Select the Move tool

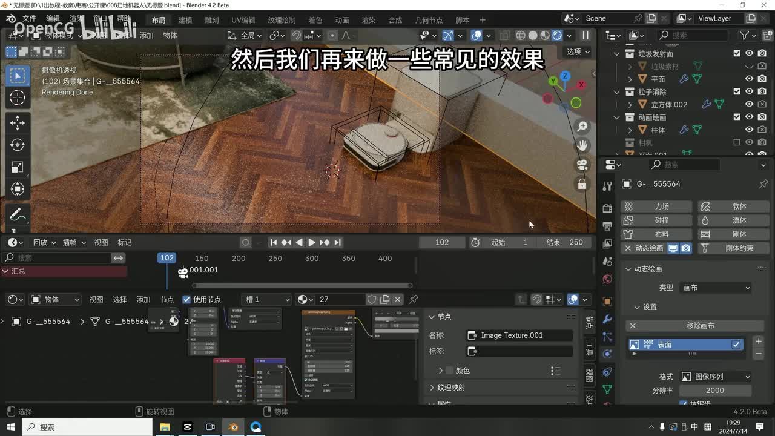[x=18, y=123]
